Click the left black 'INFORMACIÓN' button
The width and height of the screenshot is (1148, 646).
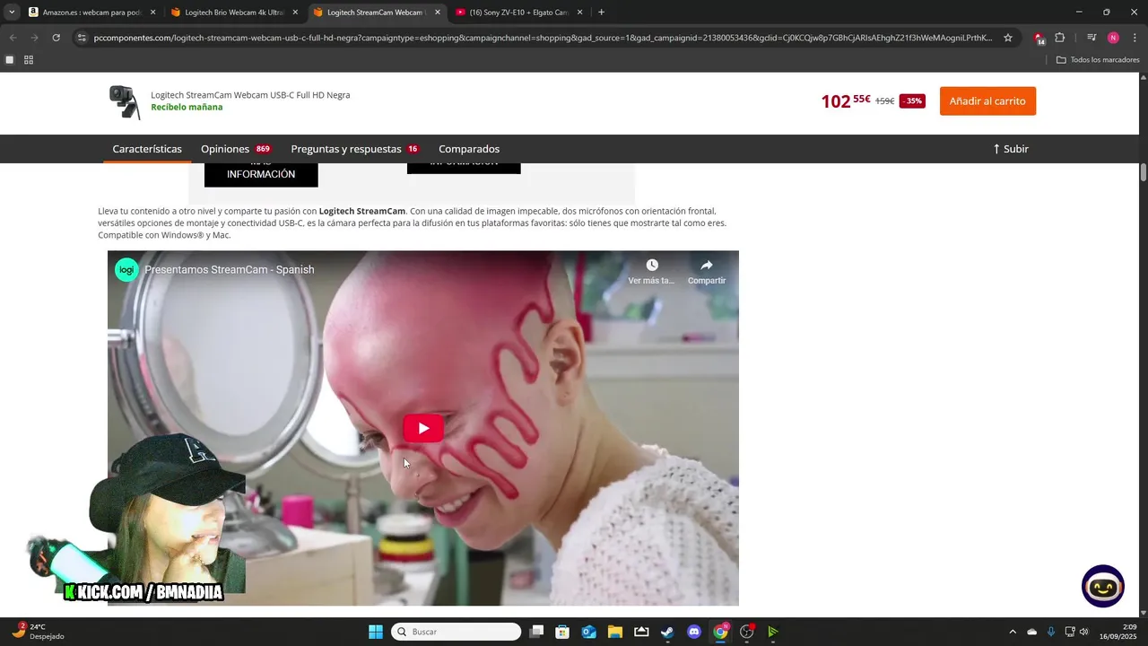click(261, 173)
